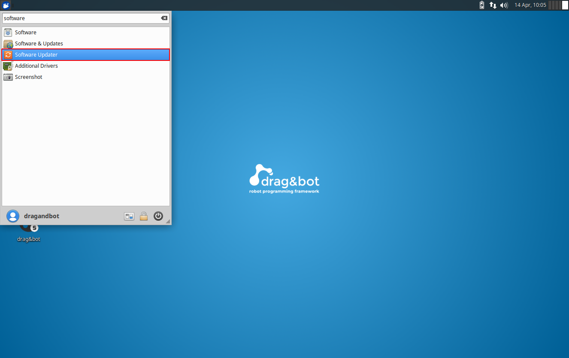
Task: Open the Additional Drivers entry
Action: tap(86, 66)
